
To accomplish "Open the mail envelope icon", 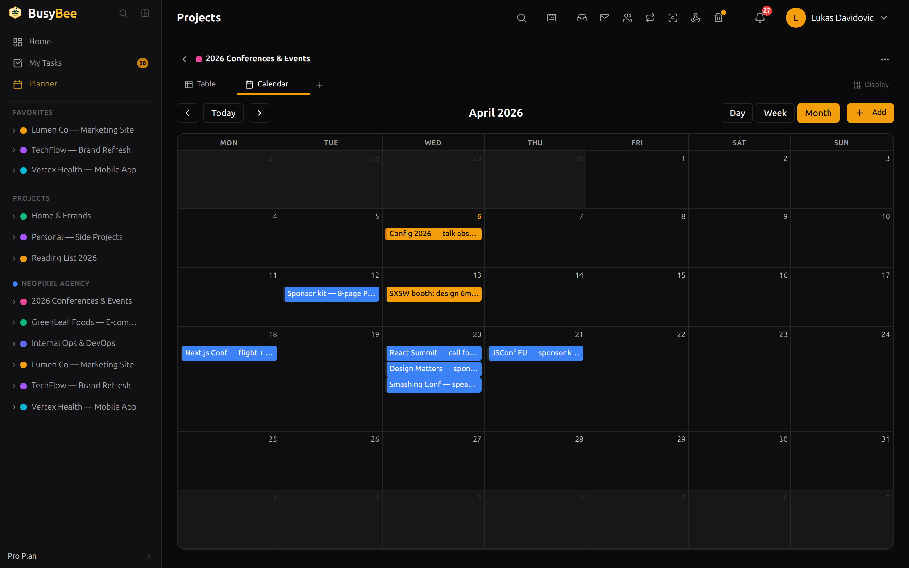I will pos(604,18).
